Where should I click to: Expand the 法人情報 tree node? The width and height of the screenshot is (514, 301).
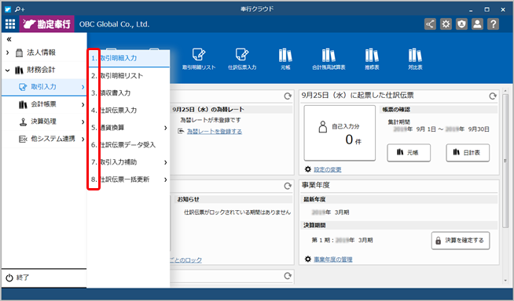tap(8, 53)
